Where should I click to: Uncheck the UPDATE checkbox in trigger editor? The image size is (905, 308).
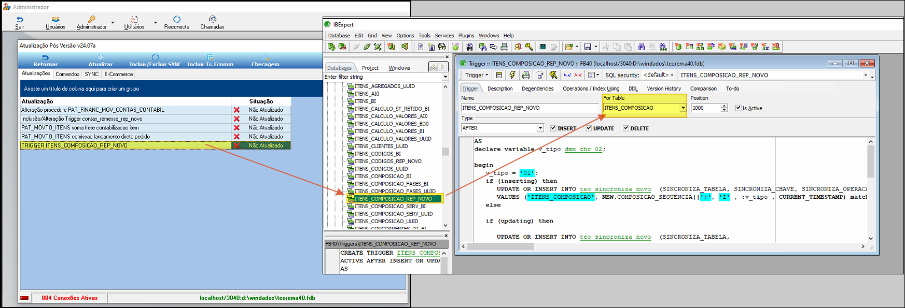tap(589, 128)
